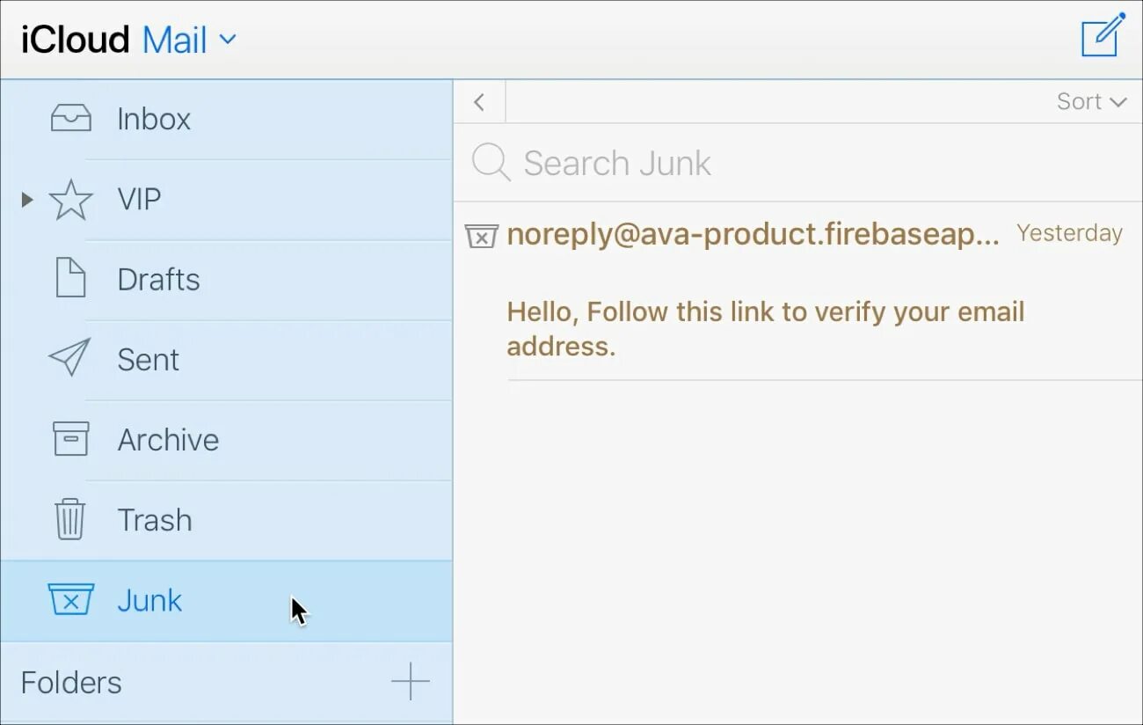The height and width of the screenshot is (725, 1143).
Task: Select the Junk mailbox label
Action: point(149,601)
